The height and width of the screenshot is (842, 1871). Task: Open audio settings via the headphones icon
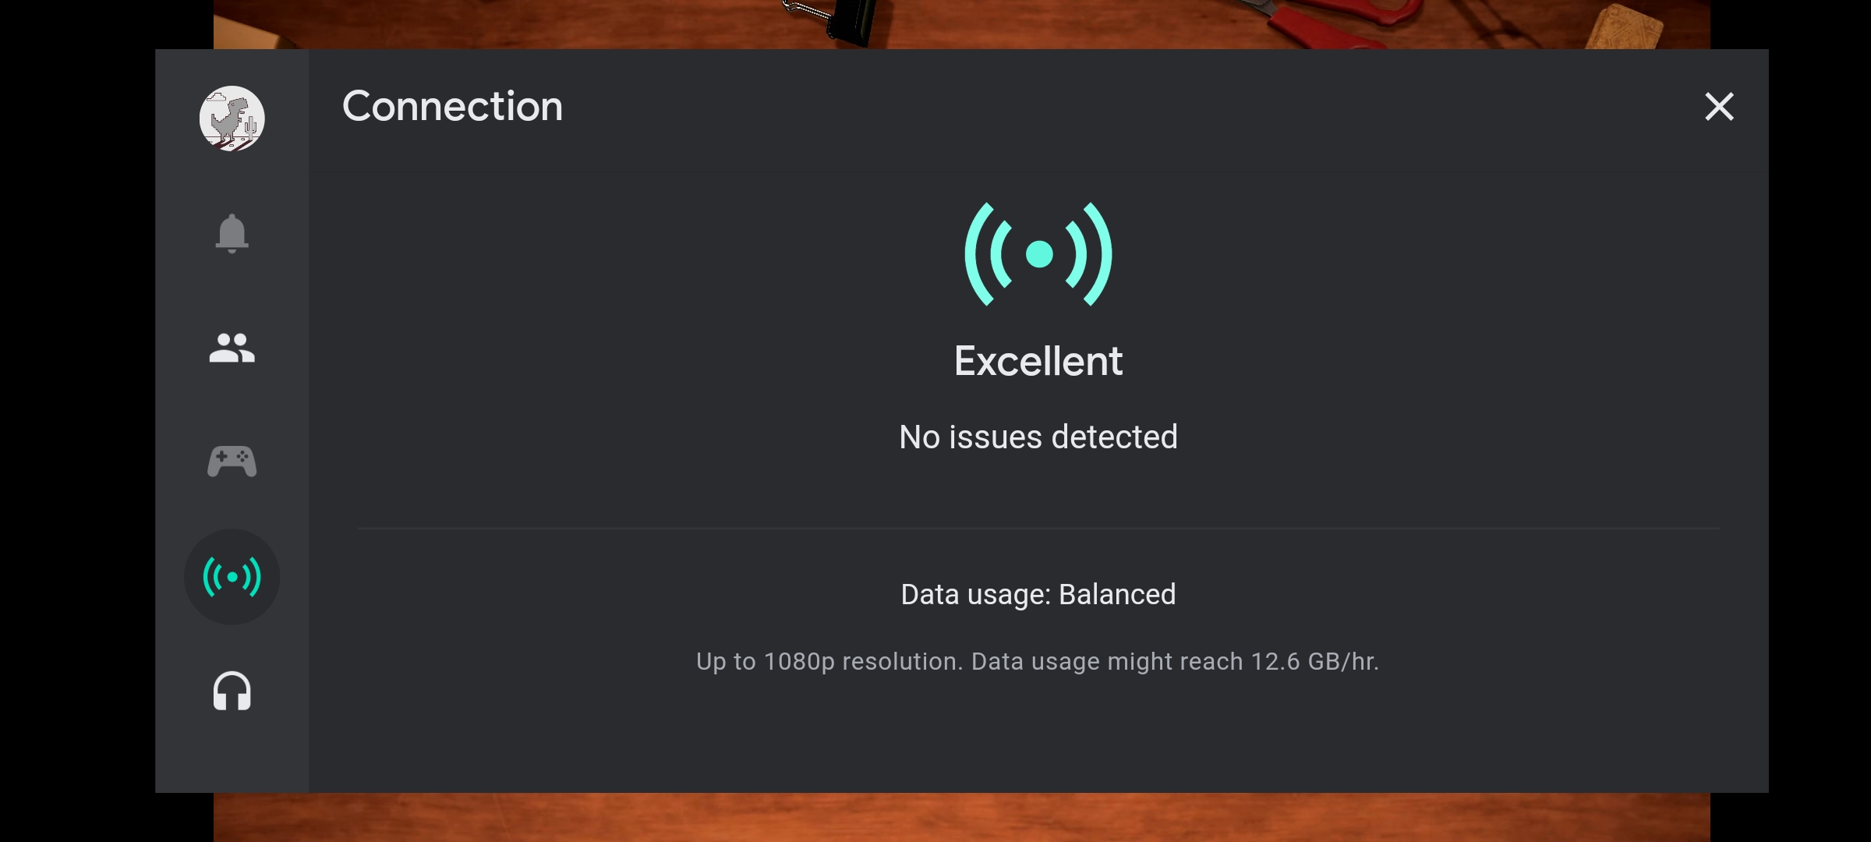[x=232, y=692]
